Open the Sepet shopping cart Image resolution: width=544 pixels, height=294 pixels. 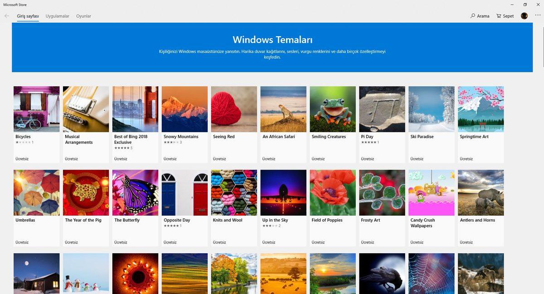pos(504,15)
